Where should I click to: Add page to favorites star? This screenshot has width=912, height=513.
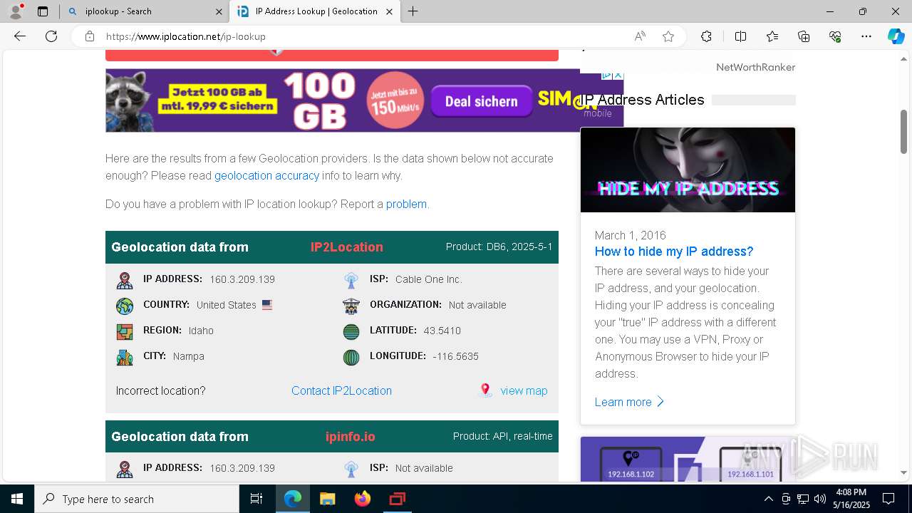tap(668, 36)
